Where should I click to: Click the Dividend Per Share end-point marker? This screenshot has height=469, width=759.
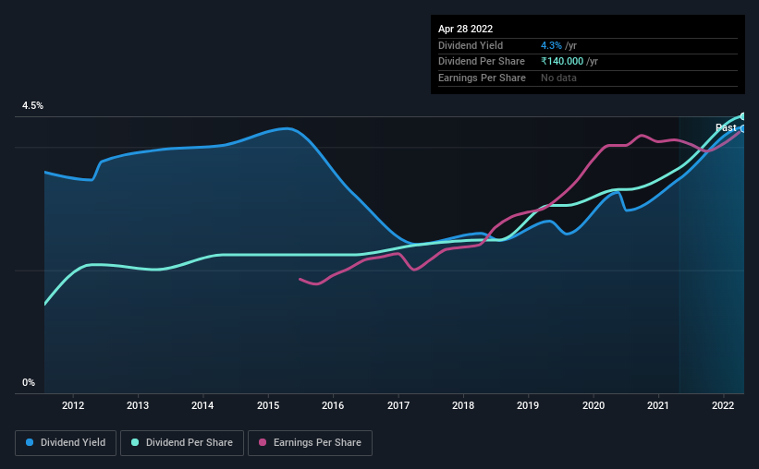[743, 116]
